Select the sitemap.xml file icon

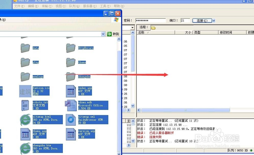click(x=71, y=120)
